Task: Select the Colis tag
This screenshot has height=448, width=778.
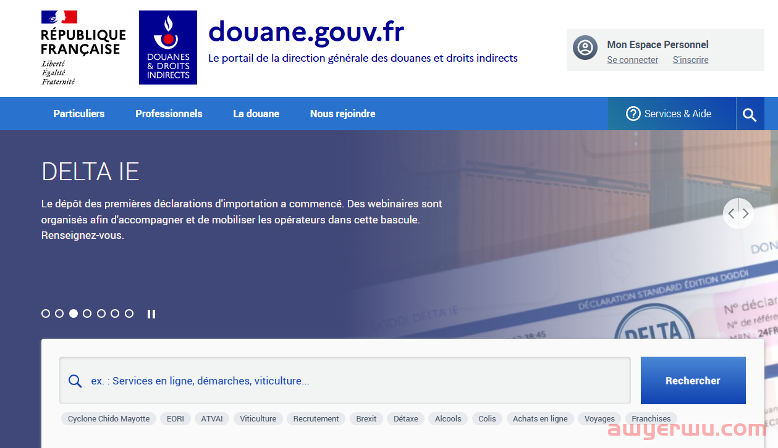Action: pos(487,418)
